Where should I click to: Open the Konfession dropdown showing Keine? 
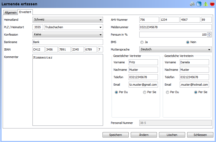pyautogui.click(x=68, y=35)
